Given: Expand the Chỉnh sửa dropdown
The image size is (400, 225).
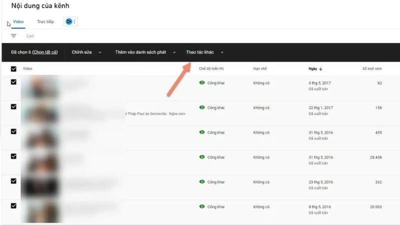Looking at the screenshot, I should pyautogui.click(x=86, y=52).
